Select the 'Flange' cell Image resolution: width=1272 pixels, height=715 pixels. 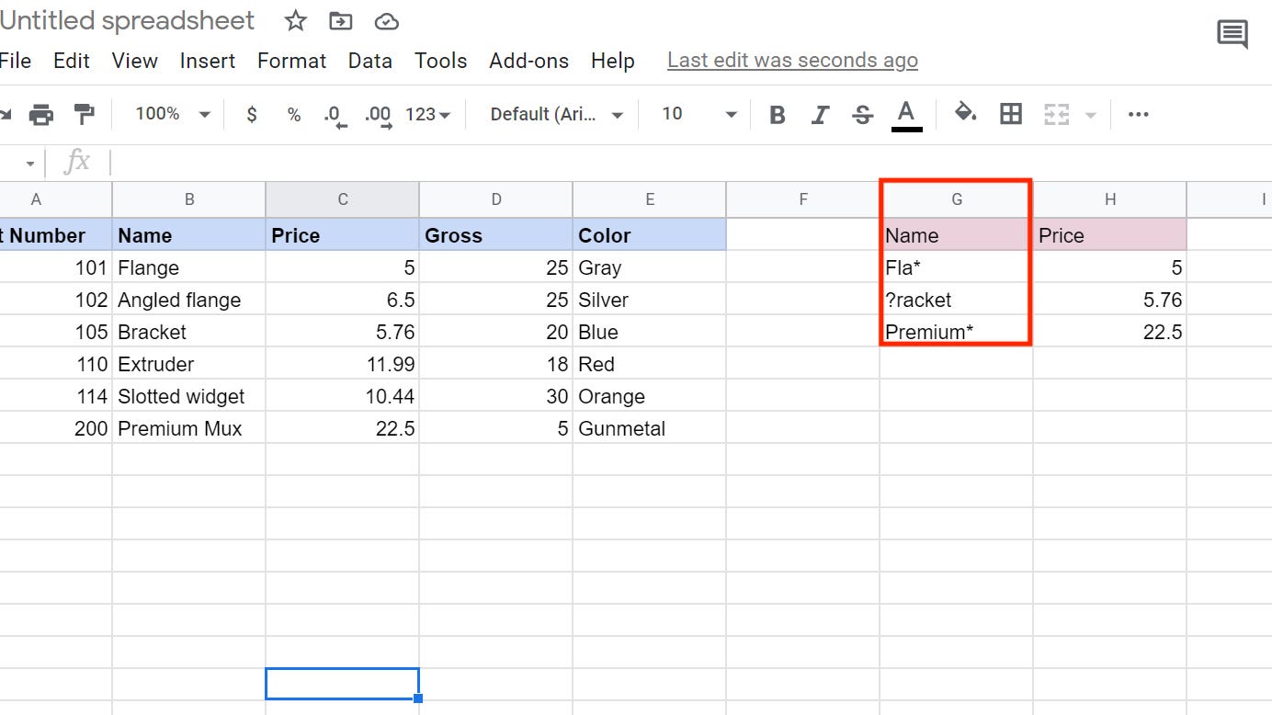pos(189,267)
